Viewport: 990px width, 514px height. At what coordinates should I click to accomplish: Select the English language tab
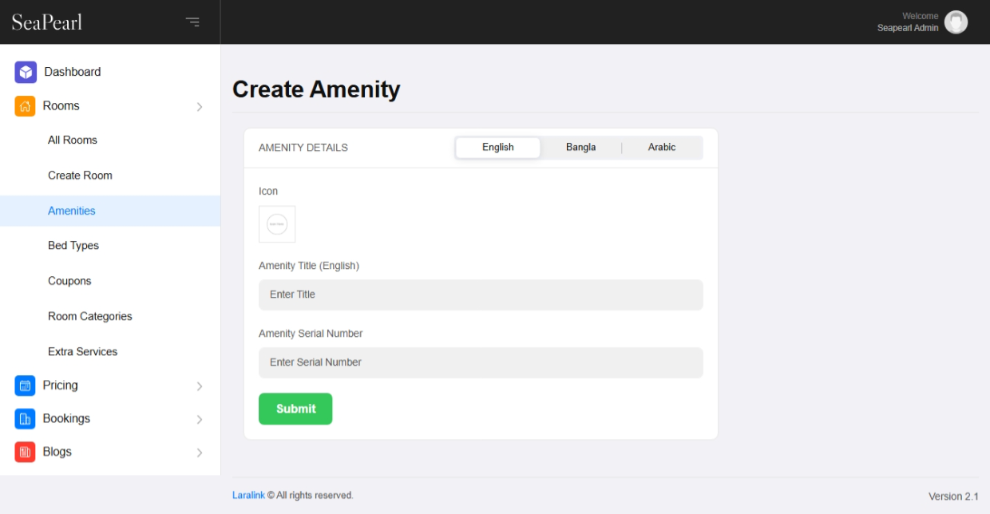click(x=497, y=148)
